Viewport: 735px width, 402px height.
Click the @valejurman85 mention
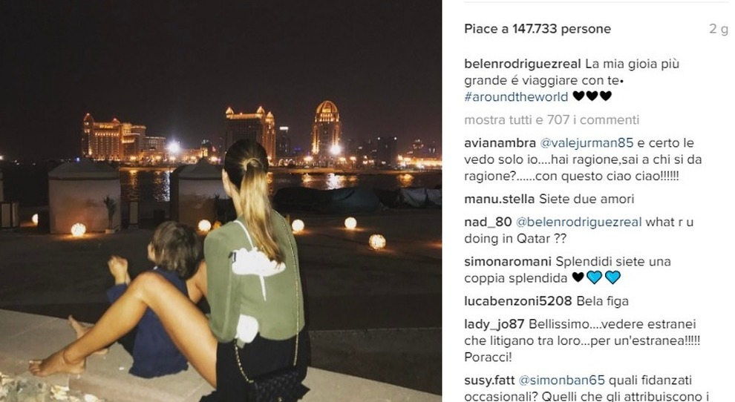pos(587,143)
